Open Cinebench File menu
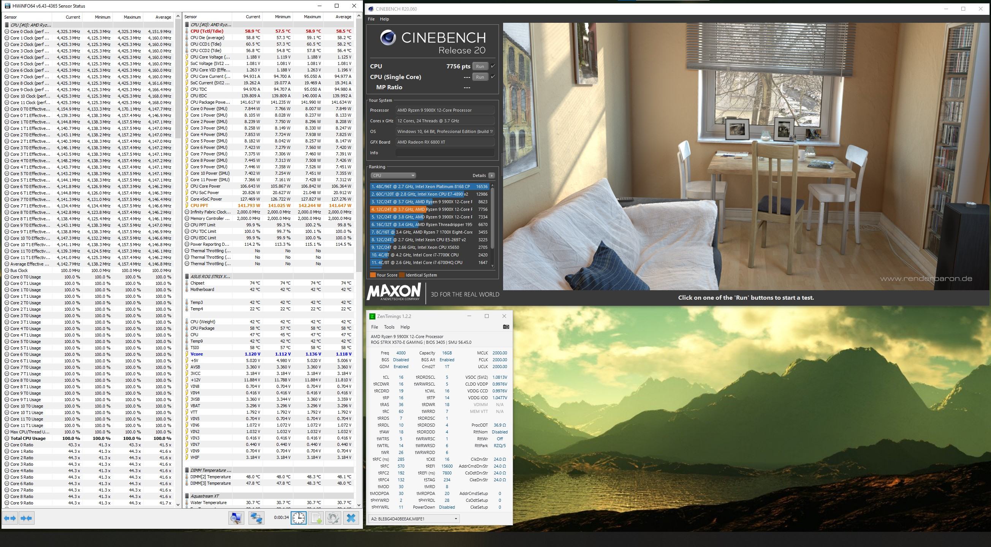This screenshot has width=991, height=547. 371,19
